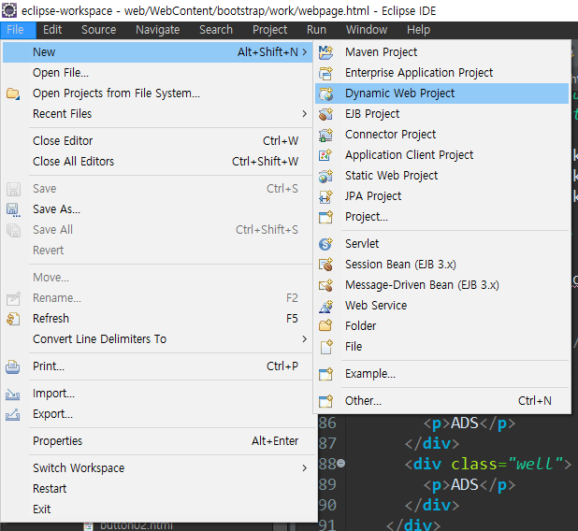This screenshot has width=578, height=531.
Task: Open the Edit menu
Action: [52, 30]
